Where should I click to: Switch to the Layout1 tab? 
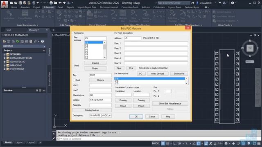[19, 143]
